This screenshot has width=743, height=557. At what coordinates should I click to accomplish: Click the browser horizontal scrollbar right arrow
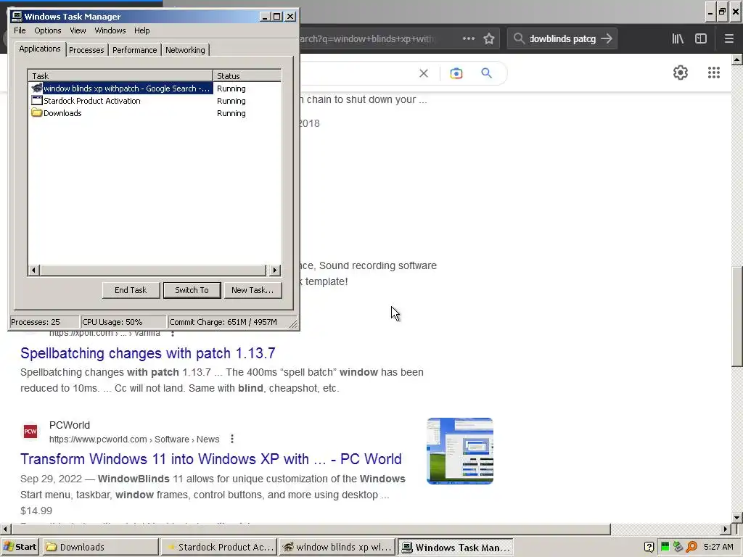pos(726,529)
